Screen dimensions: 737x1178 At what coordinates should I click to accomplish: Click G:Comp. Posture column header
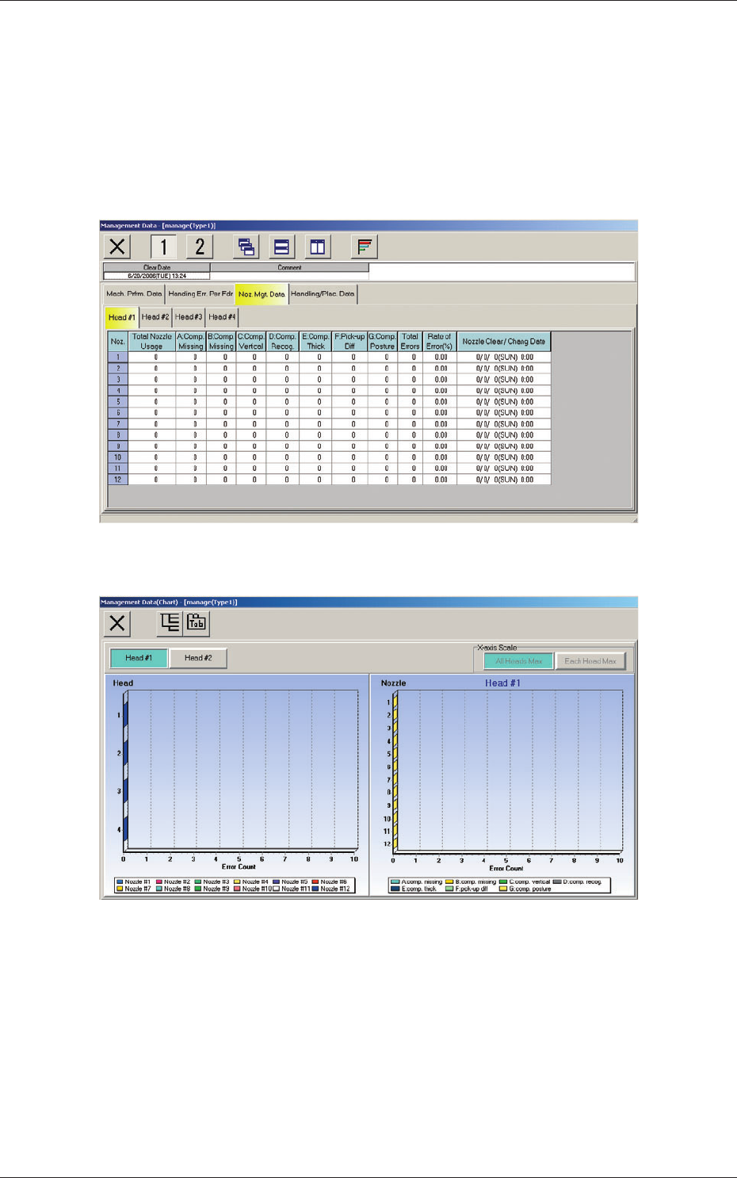[x=382, y=342]
